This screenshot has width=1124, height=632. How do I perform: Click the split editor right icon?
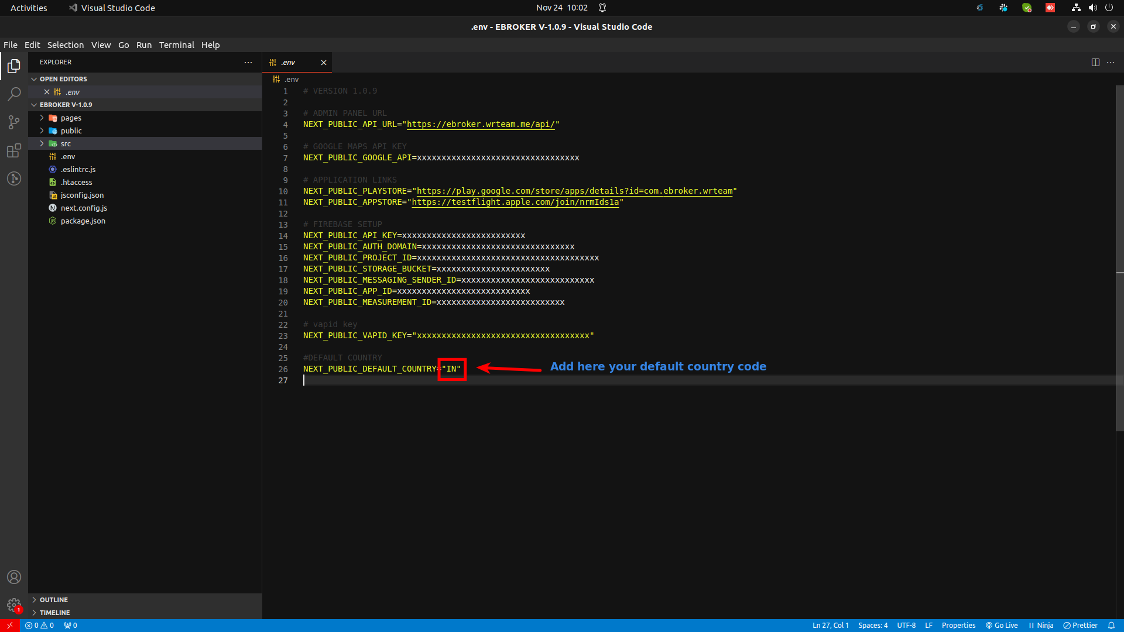point(1095,63)
